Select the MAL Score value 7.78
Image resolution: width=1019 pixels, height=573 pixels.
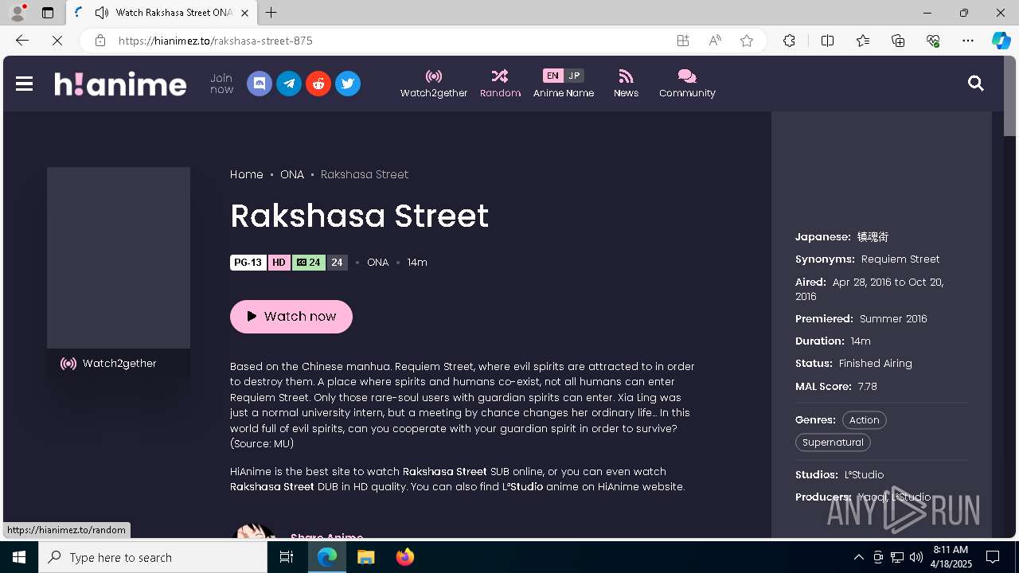click(868, 387)
